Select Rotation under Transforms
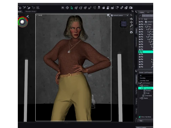The width and height of the screenshot is (171, 128). (x=149, y=91)
